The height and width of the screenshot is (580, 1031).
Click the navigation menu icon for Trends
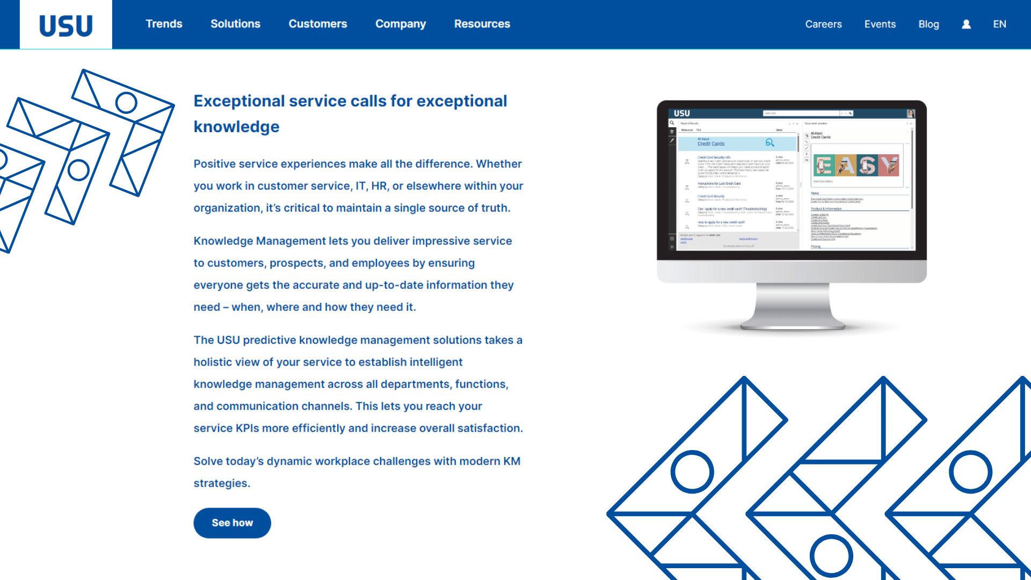pos(164,24)
